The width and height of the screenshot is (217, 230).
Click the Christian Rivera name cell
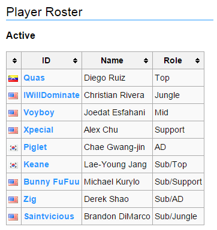117,95
